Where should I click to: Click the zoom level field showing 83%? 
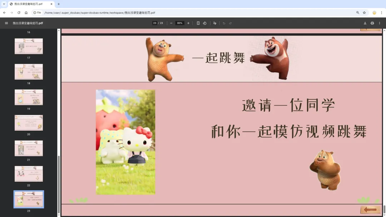180,23
